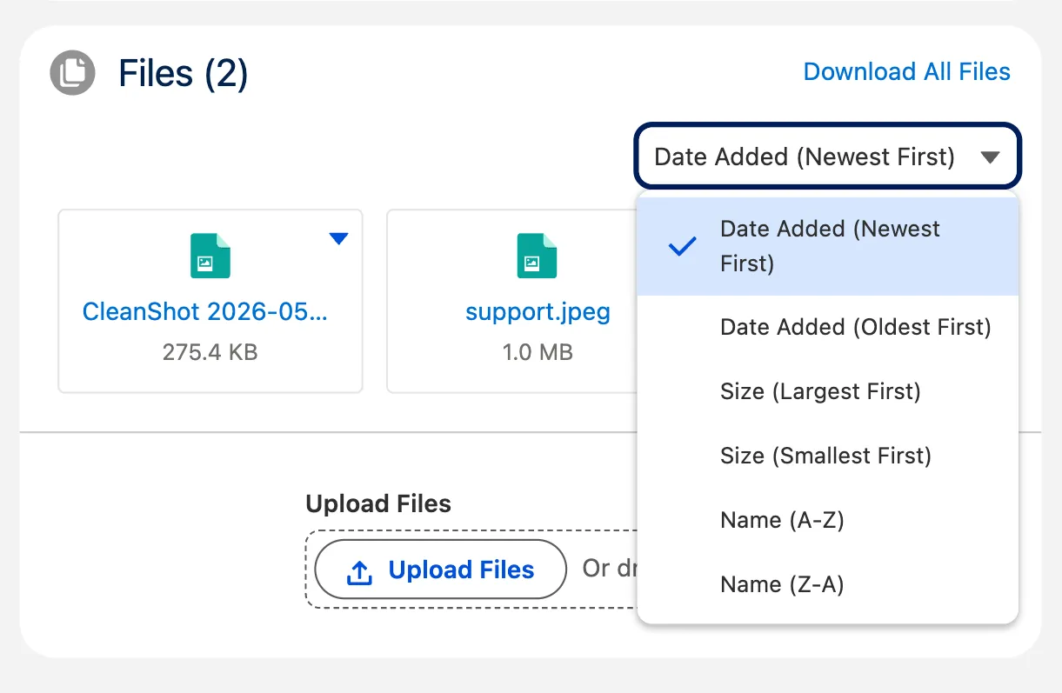This screenshot has height=693, width=1062.
Task: Click the CleanShot image file icon
Action: pyautogui.click(x=210, y=256)
